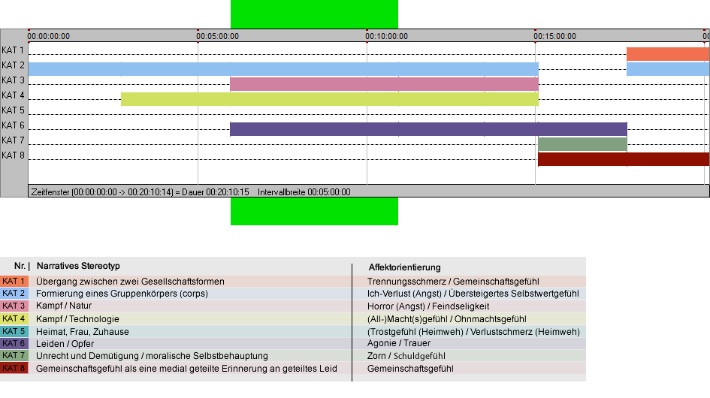The height and width of the screenshot is (398, 710).
Task: Click 'Horror (Angst) / Feindseligkeit' affect text
Action: [x=428, y=306]
